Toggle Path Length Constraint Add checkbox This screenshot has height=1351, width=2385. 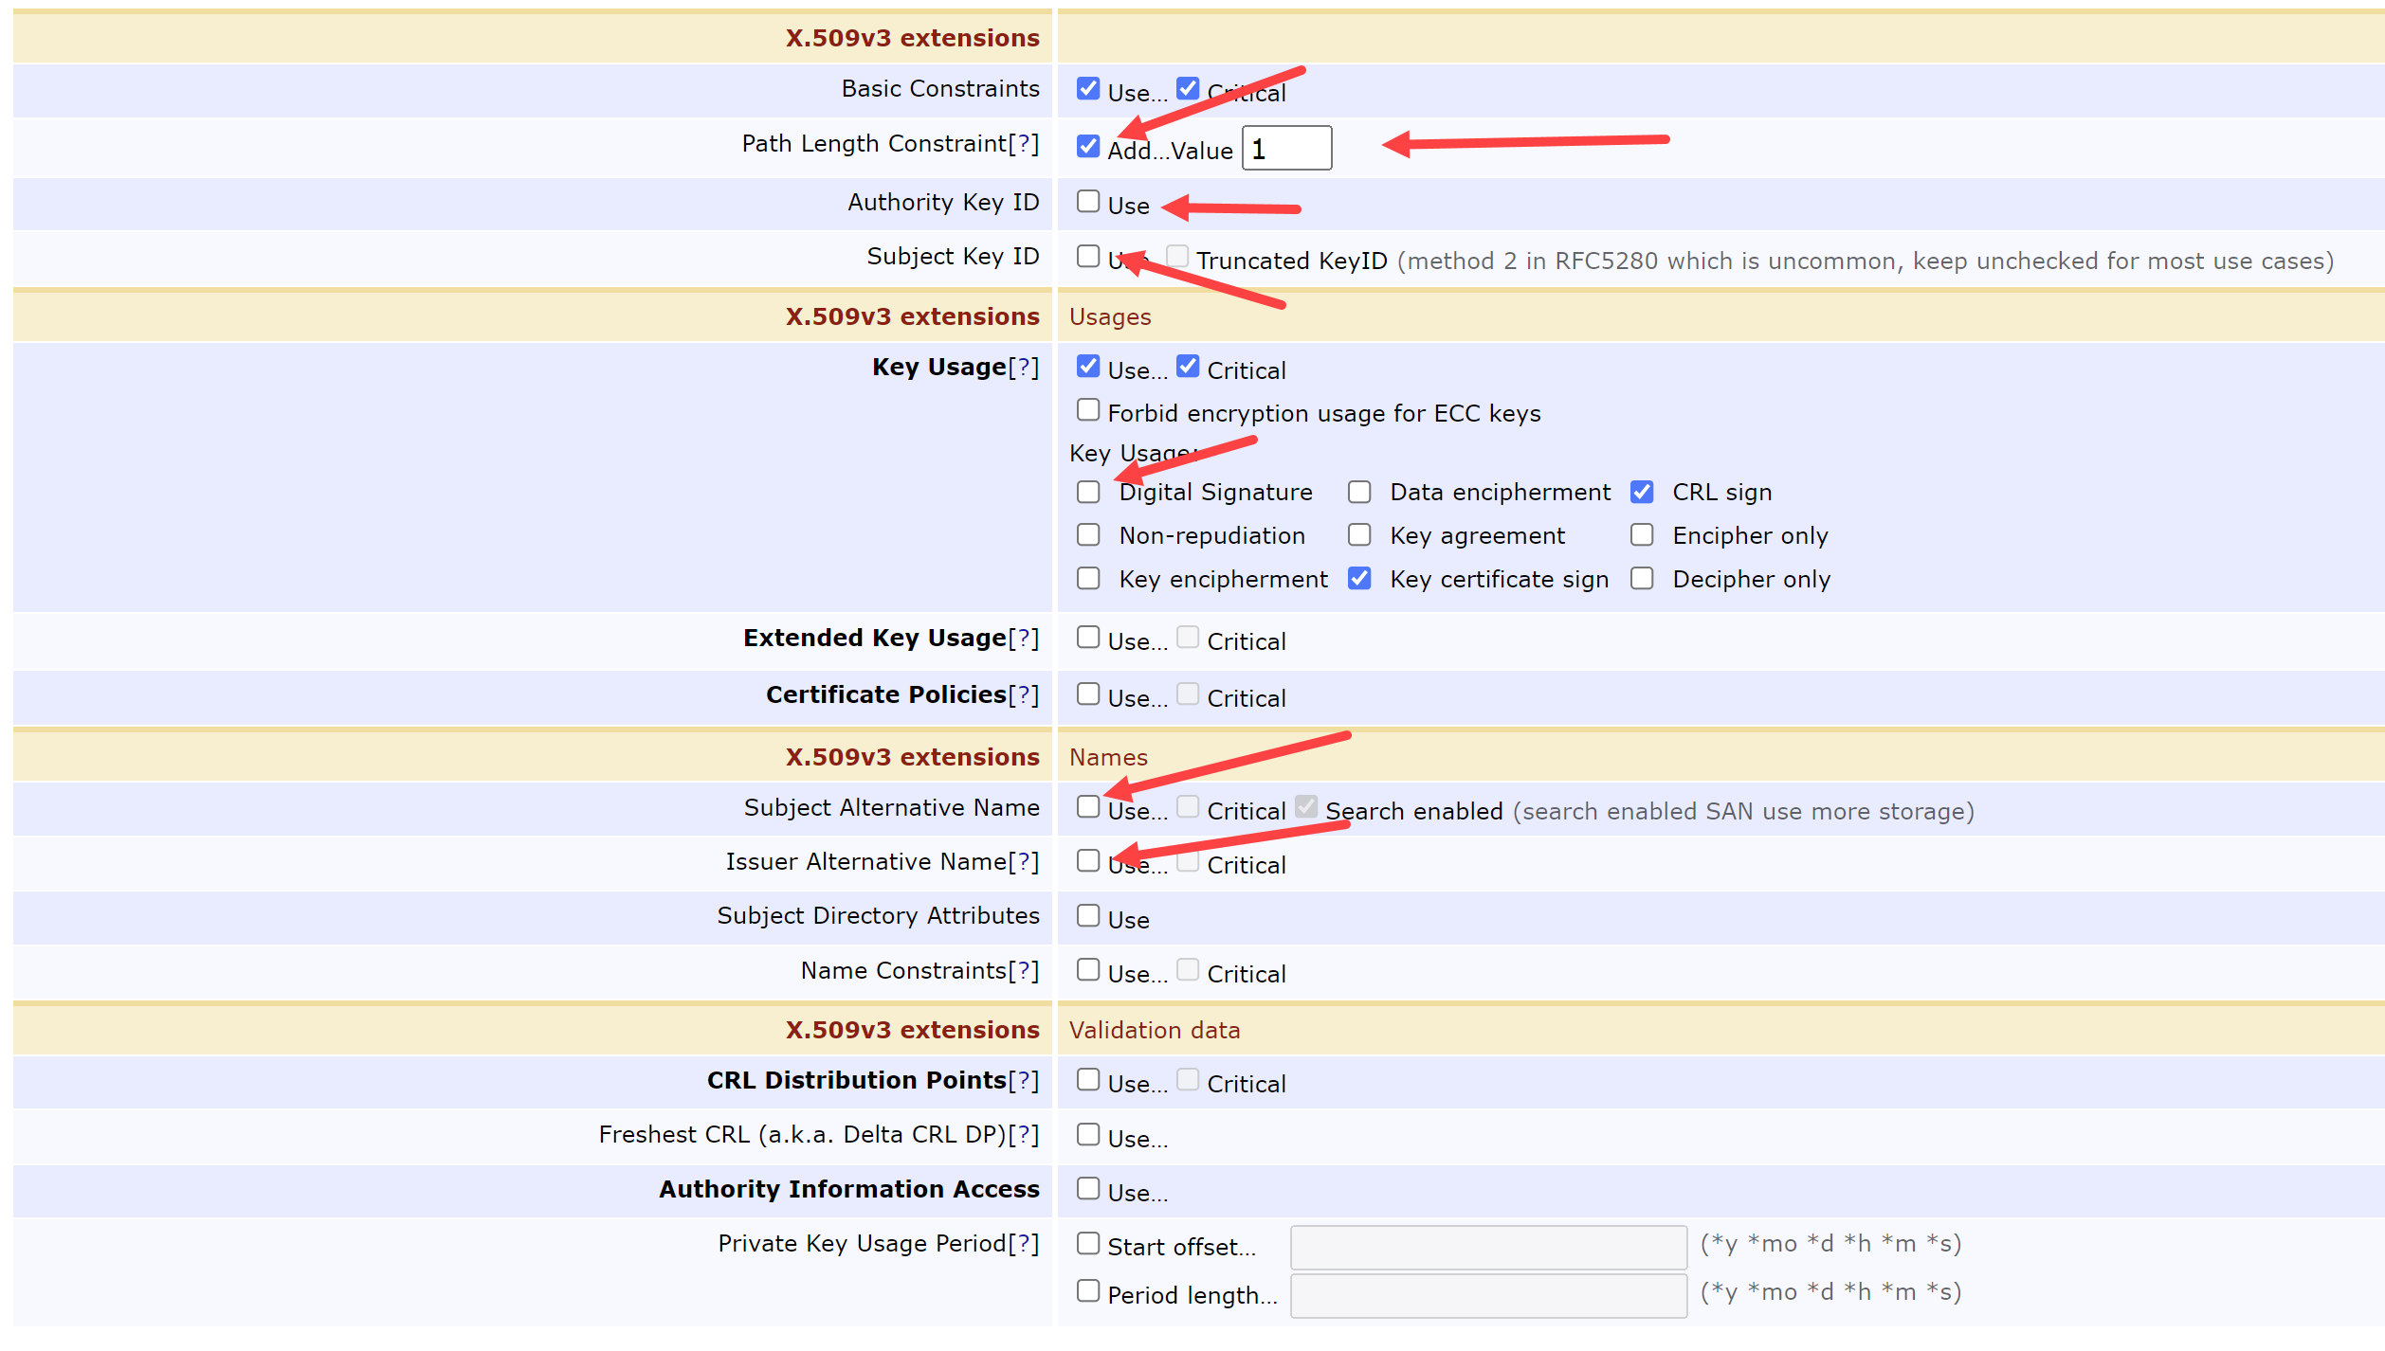(1087, 147)
